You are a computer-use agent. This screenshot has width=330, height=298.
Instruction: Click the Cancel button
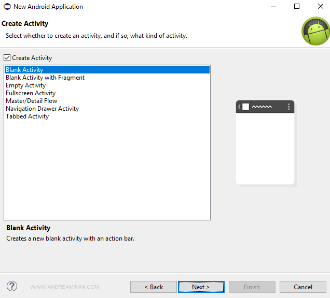click(303, 287)
